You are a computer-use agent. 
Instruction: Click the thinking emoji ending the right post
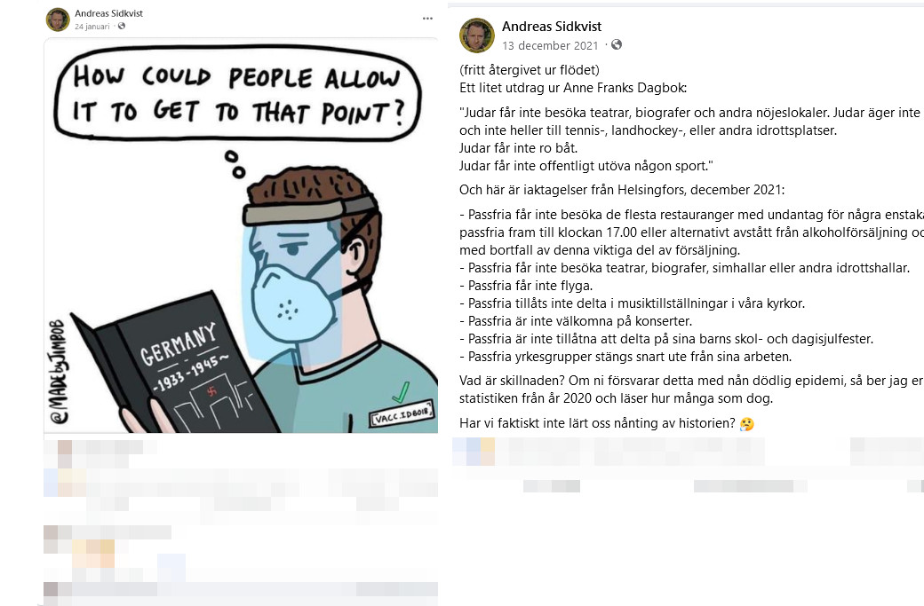(746, 423)
